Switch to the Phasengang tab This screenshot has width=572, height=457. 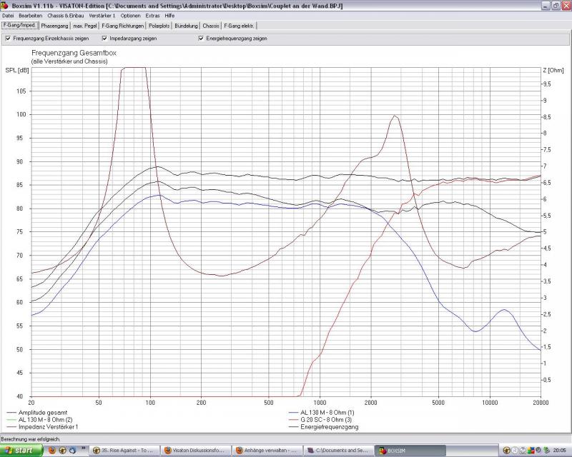point(54,25)
